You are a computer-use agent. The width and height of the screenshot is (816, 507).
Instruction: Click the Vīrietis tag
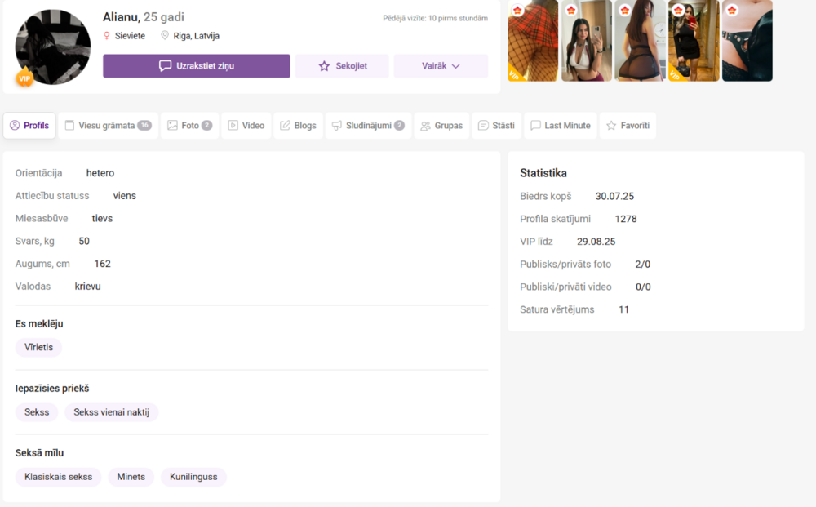coord(38,347)
